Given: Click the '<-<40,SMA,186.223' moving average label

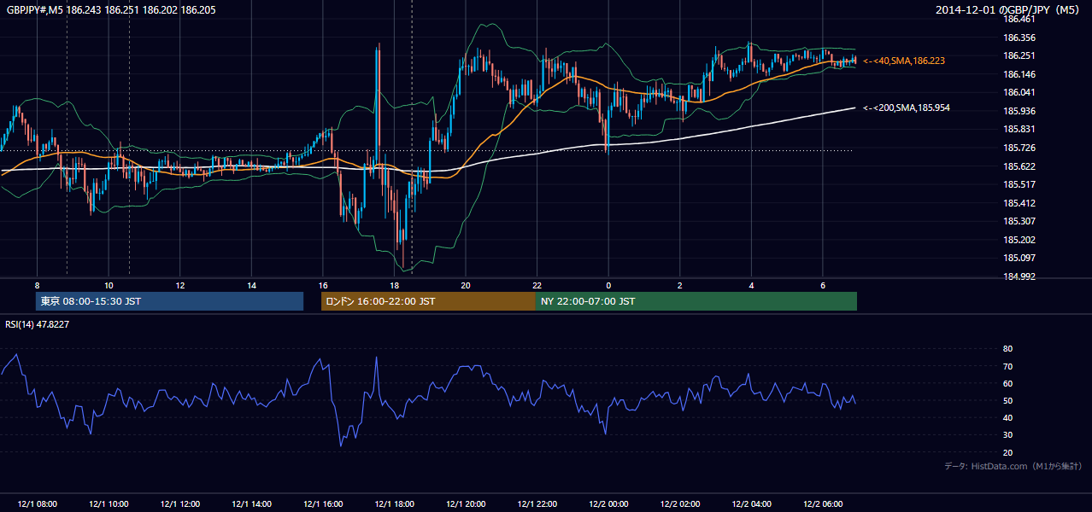Looking at the screenshot, I should 904,61.
